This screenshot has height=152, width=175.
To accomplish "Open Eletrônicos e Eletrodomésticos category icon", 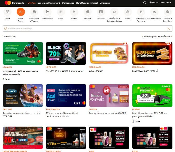I will pos(114,12).
